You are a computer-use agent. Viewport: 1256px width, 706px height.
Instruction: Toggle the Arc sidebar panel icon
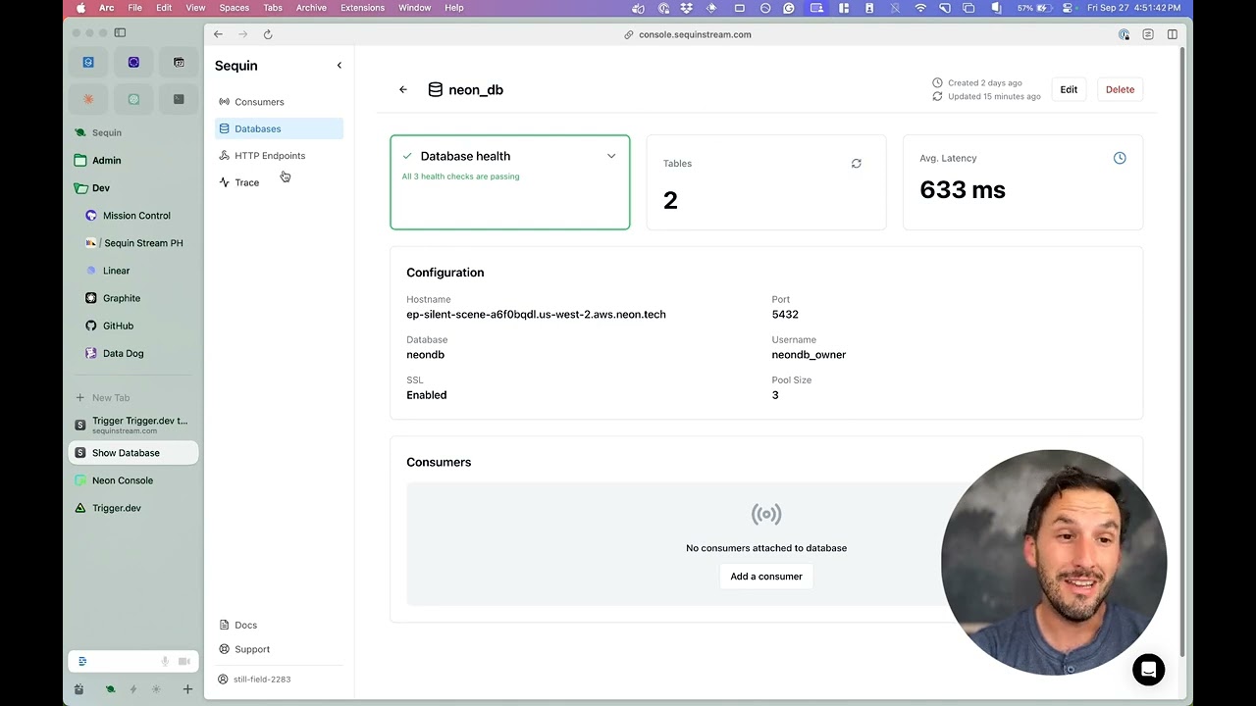120,32
